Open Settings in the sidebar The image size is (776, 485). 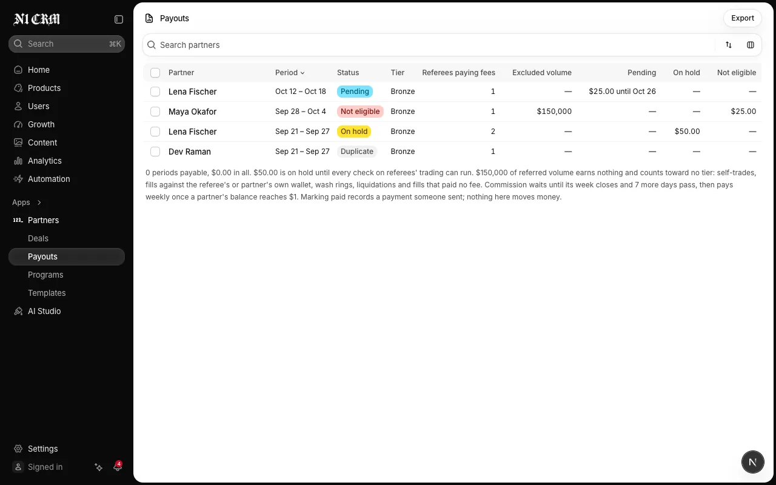pyautogui.click(x=67, y=449)
